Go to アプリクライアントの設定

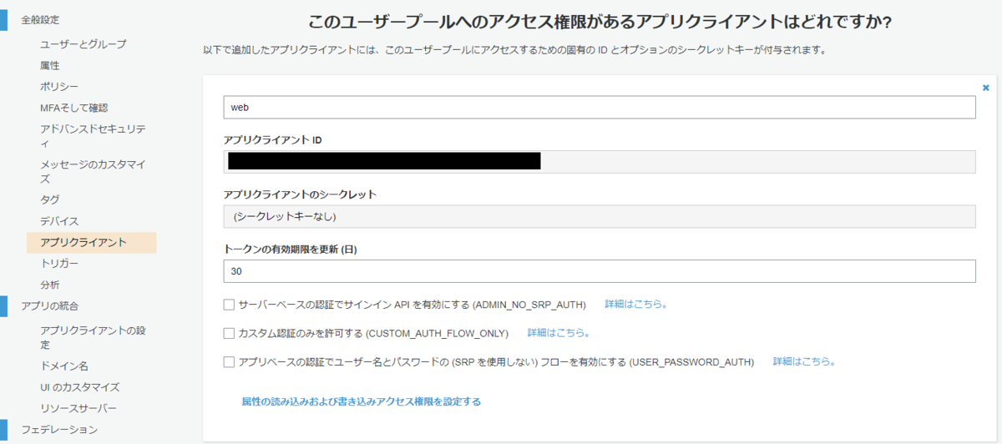pyautogui.click(x=93, y=337)
